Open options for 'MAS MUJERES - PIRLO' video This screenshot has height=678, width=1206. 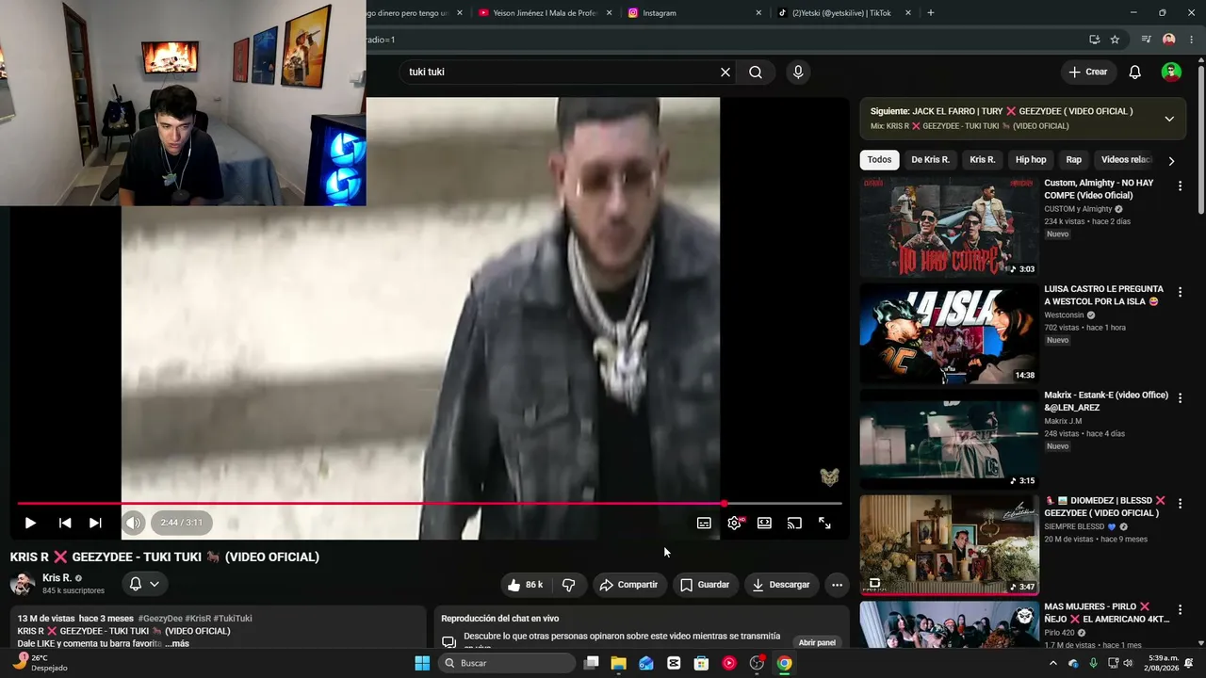pyautogui.click(x=1180, y=610)
